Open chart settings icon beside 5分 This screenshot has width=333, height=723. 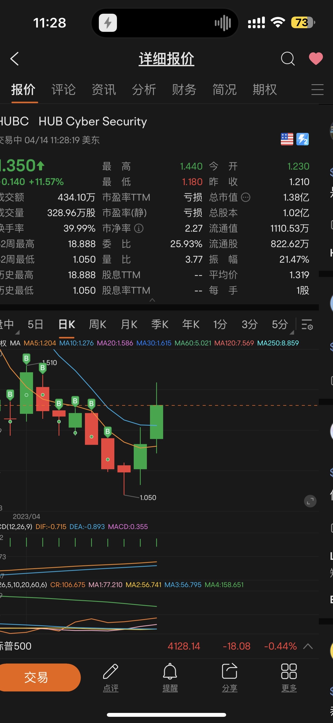307,325
